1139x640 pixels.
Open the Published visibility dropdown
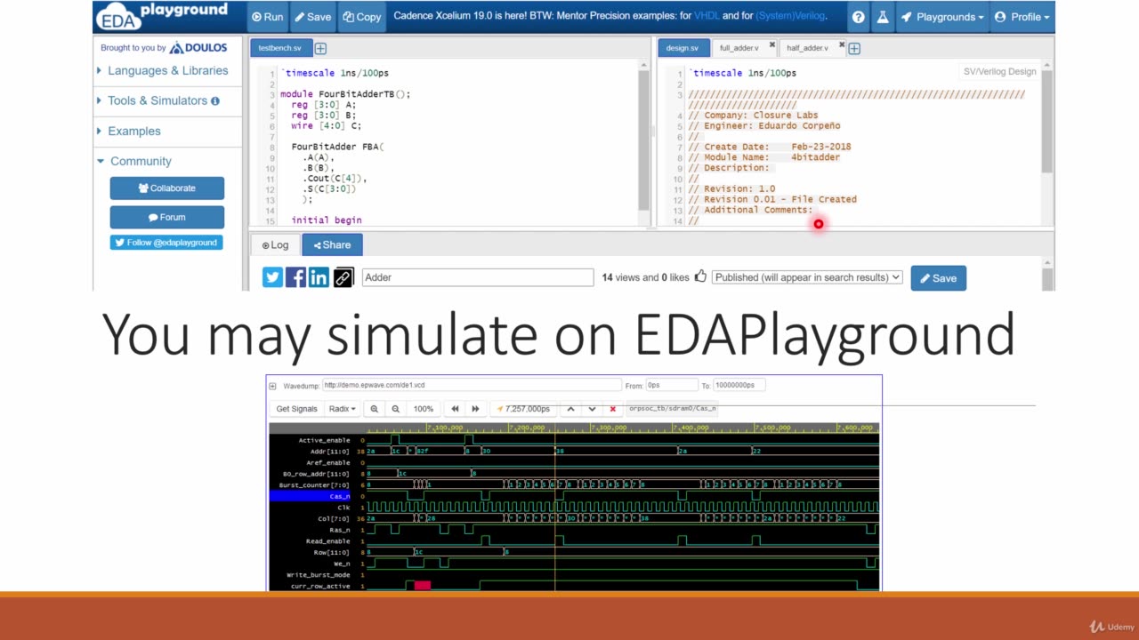click(807, 277)
